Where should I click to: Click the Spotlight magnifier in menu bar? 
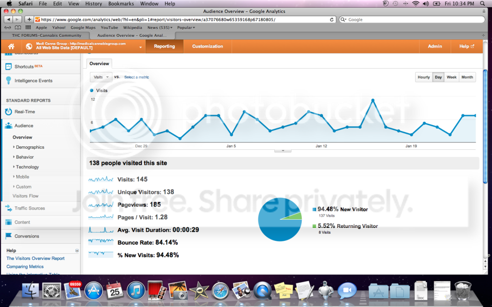click(x=482, y=4)
